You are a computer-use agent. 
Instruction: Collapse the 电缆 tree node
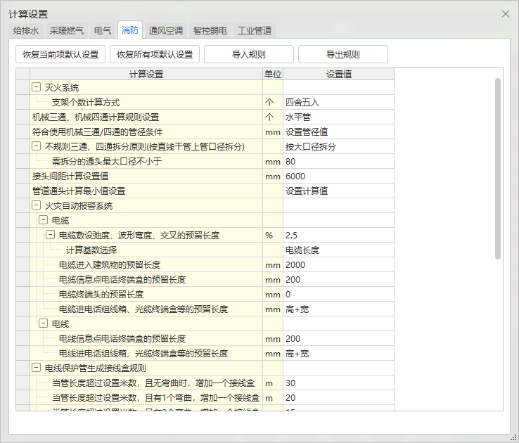point(43,221)
